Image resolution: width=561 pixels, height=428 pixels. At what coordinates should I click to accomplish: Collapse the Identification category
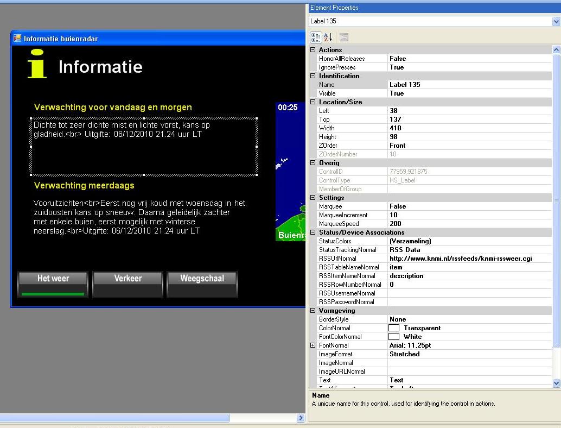pos(313,76)
